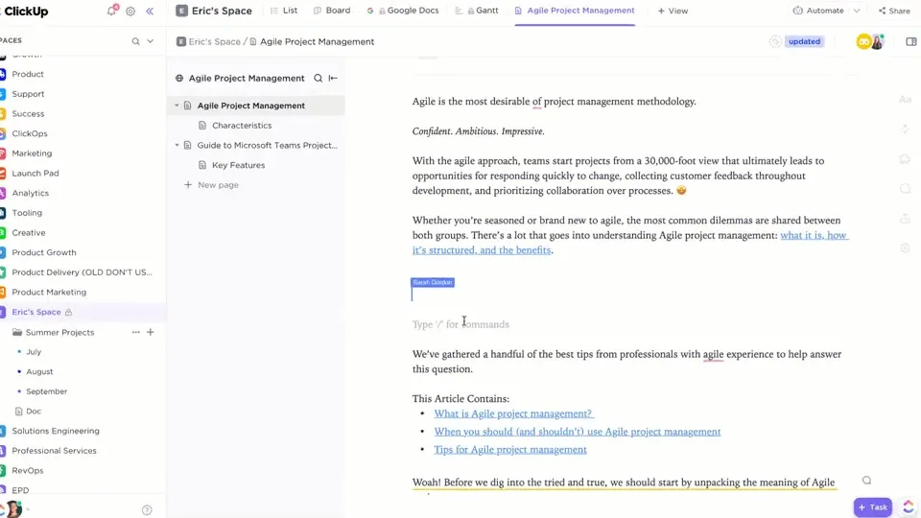The image size is (921, 518).
Task: Collapse Guide to Microsoft Teams Project page
Action: click(x=177, y=145)
